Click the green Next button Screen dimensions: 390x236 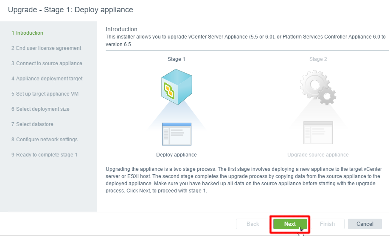coord(290,224)
